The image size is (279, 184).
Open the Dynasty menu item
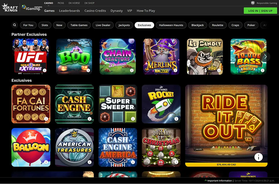[117, 11]
